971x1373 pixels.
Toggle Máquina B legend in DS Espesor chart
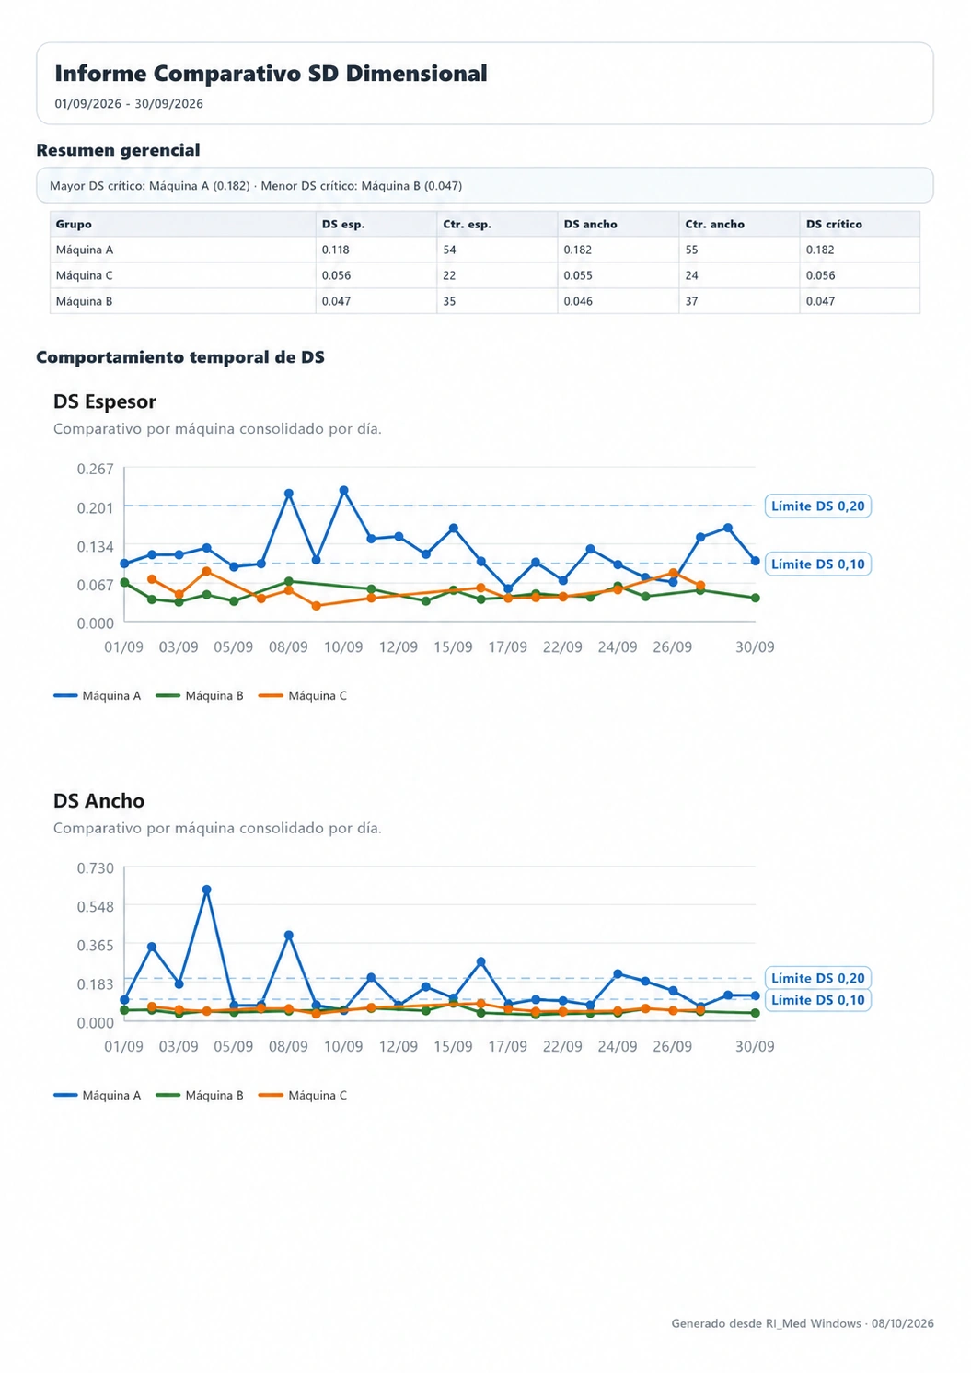pyautogui.click(x=201, y=696)
